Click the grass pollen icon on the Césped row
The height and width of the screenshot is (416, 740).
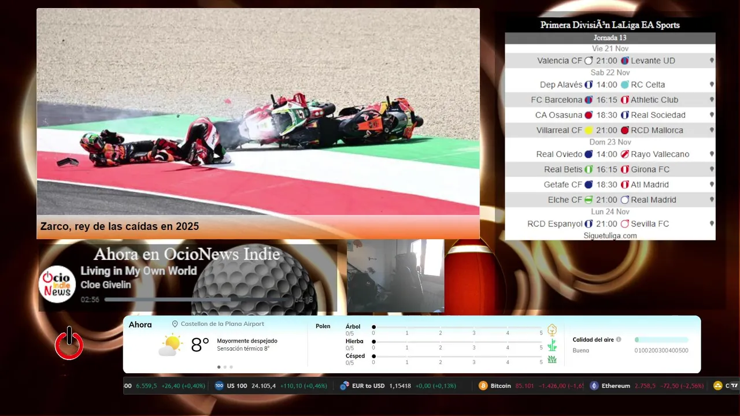(x=552, y=359)
